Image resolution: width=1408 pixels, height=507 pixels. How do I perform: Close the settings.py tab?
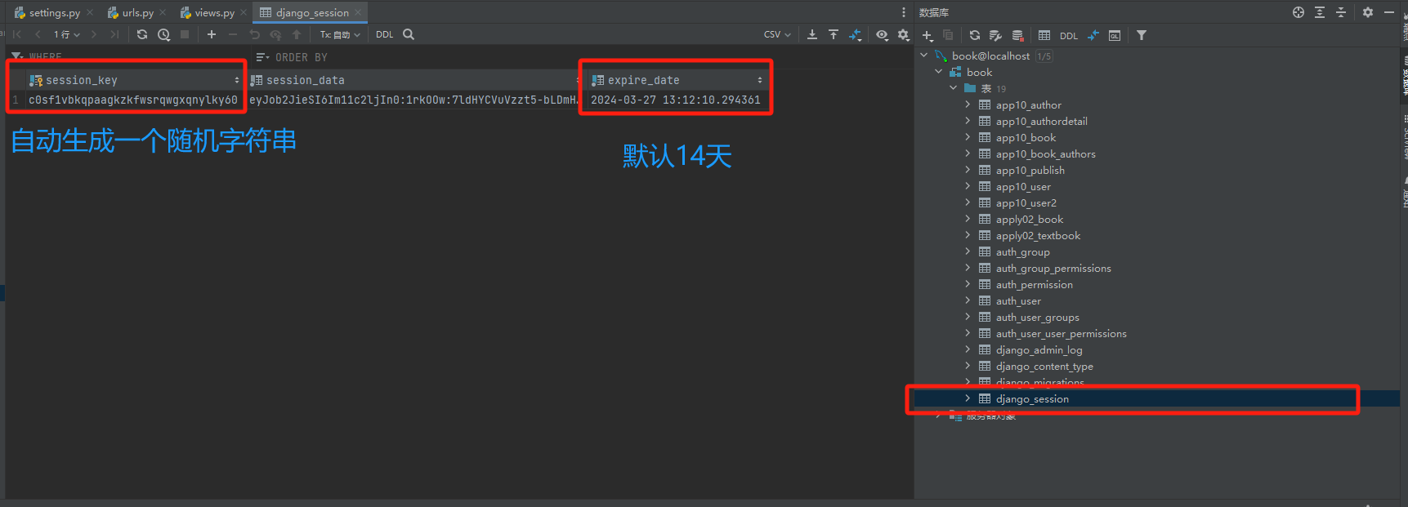pyautogui.click(x=90, y=12)
